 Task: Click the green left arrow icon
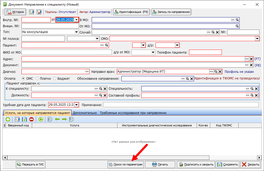coord(57,119)
